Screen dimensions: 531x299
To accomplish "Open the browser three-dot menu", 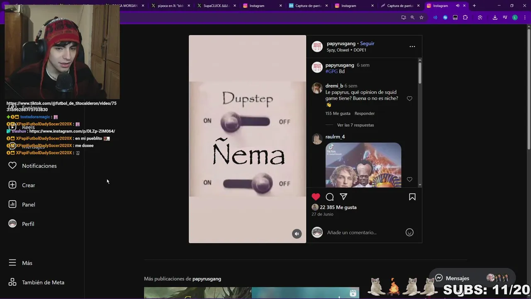I will [524, 17].
